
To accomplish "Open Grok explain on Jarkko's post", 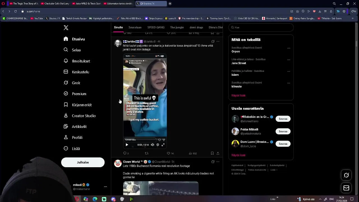I will coord(213,42).
